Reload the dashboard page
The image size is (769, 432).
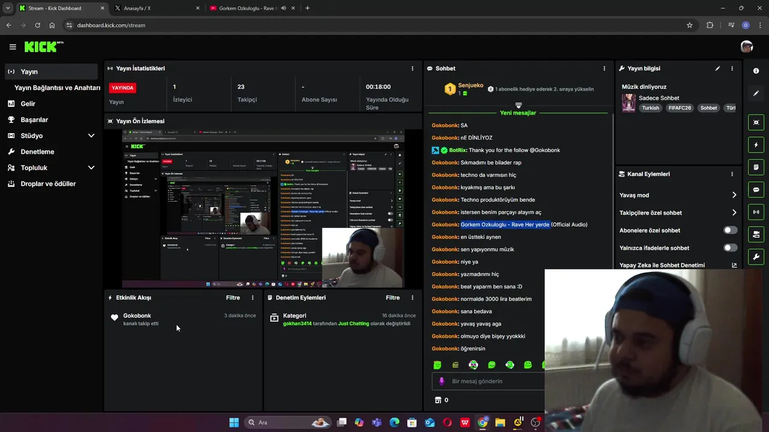pos(37,25)
